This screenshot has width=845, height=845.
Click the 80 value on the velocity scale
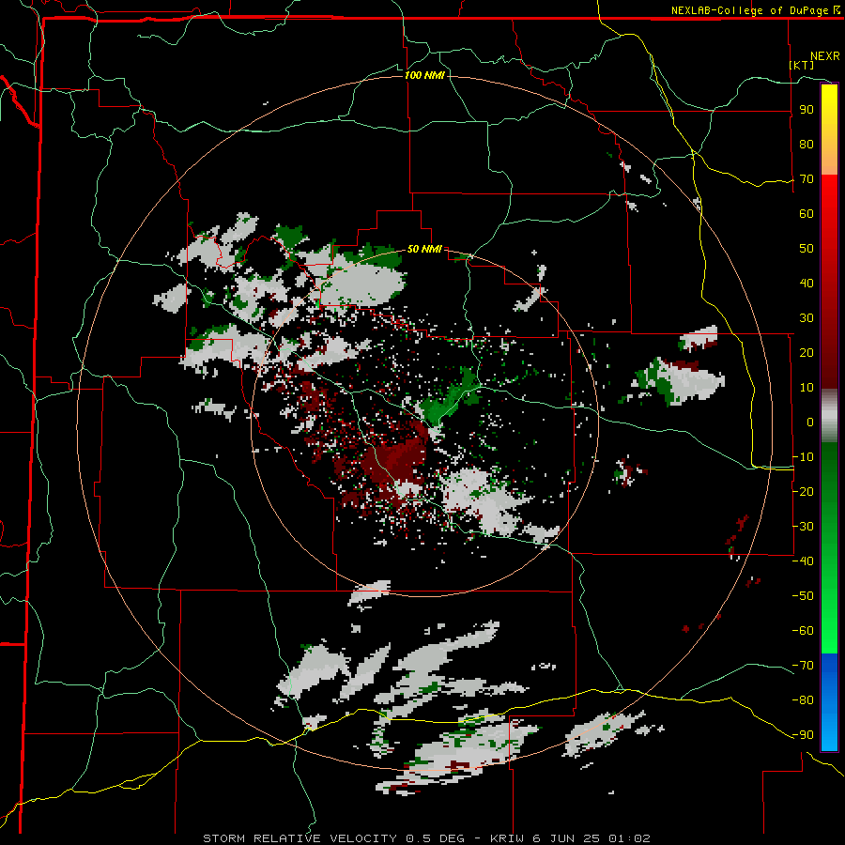click(x=807, y=145)
